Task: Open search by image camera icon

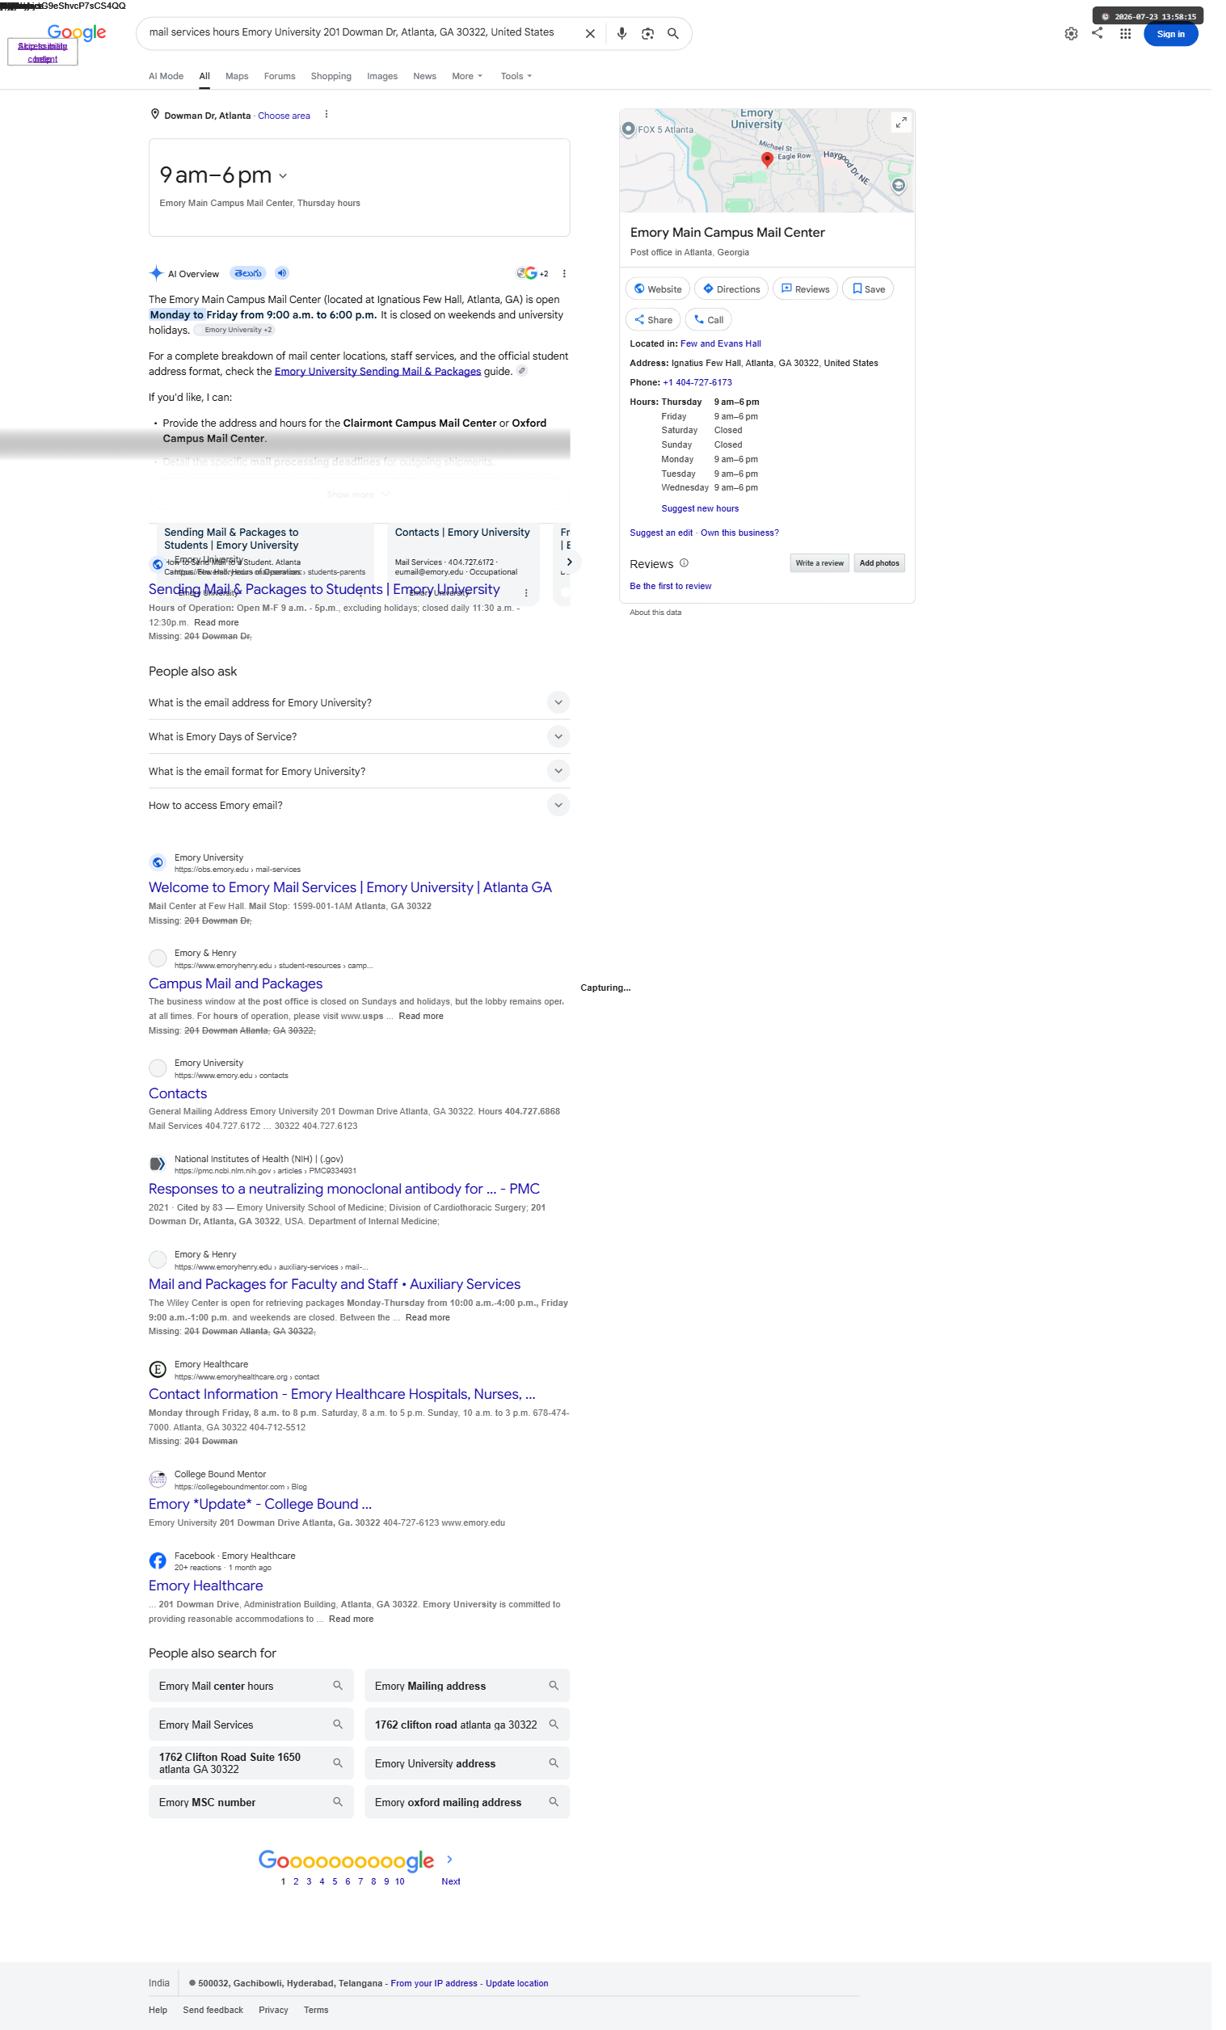Action: click(647, 34)
